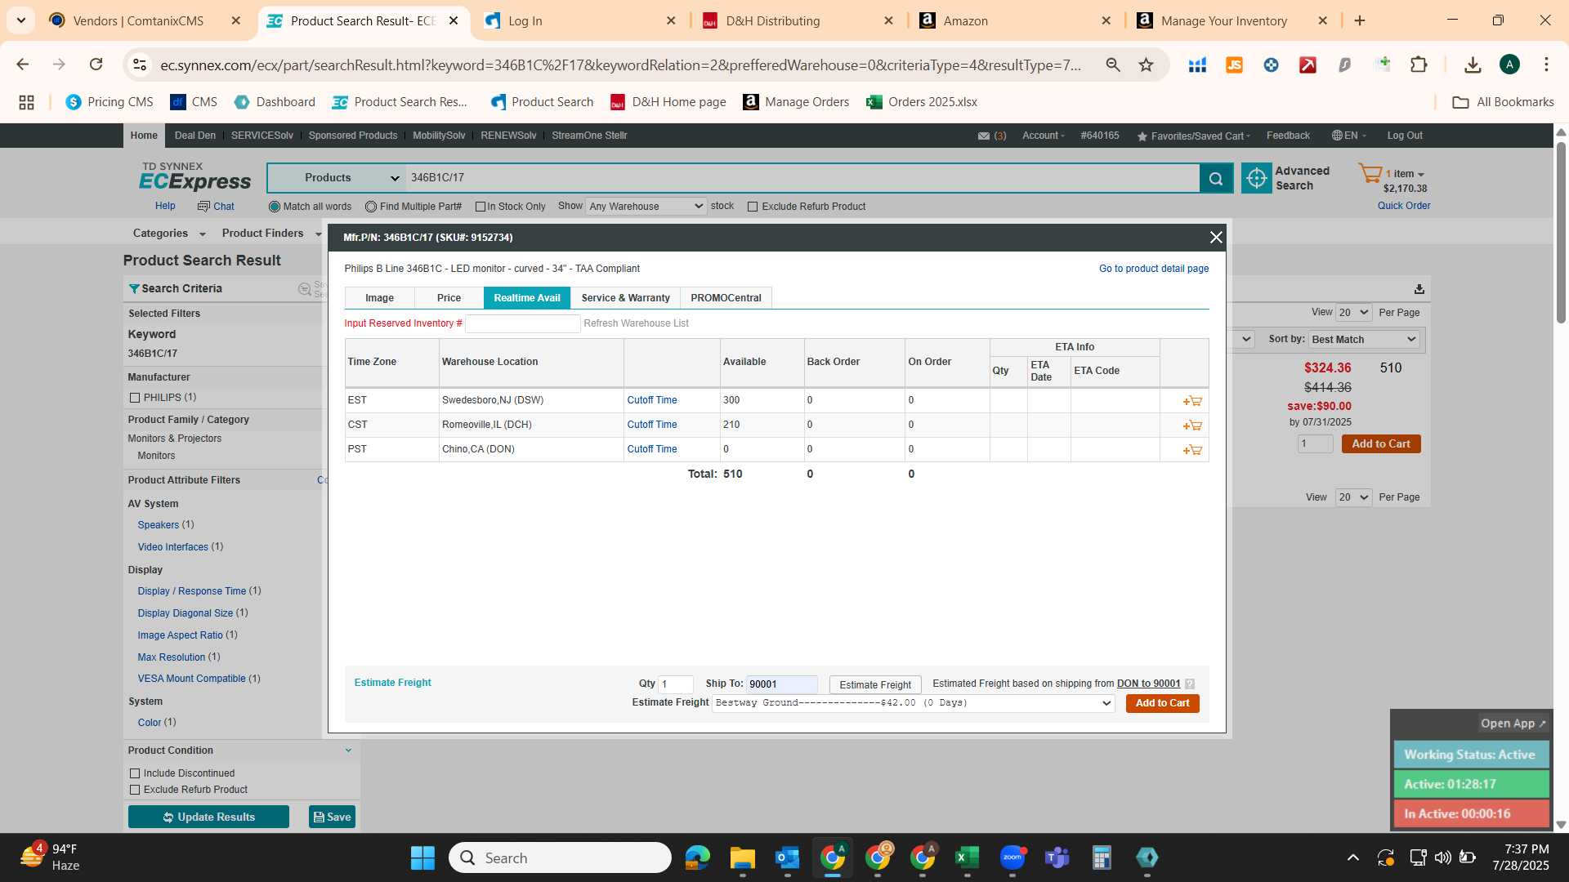Click Display Diagonal Size filter link
Viewport: 1569px width, 882px height.
186,613
